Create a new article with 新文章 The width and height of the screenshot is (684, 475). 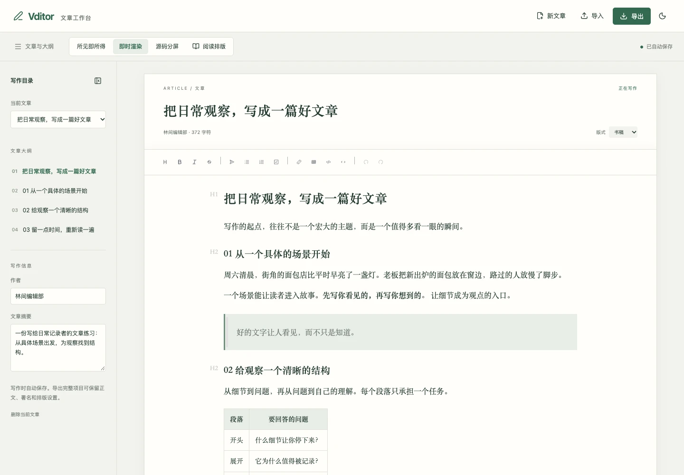pyautogui.click(x=551, y=16)
